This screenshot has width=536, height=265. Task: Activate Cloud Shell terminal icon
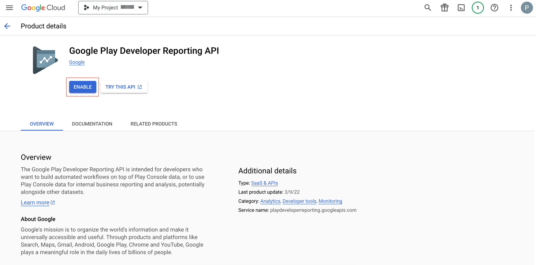(461, 8)
